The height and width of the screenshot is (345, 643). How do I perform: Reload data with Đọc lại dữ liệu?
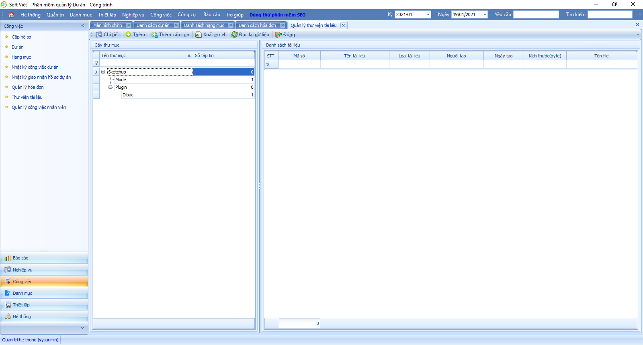click(250, 35)
